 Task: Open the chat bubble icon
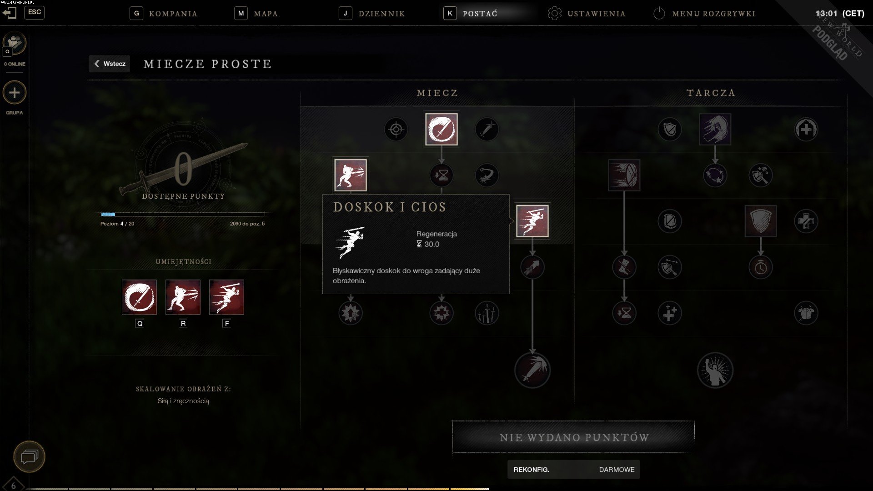[x=30, y=456]
